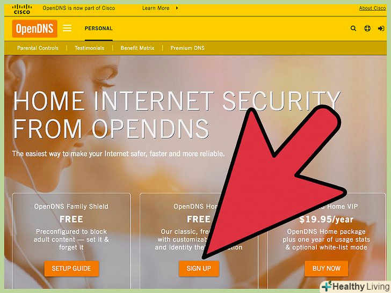The height and width of the screenshot is (293, 391).
Task: Go to Benefit Matrix
Action: tap(137, 48)
